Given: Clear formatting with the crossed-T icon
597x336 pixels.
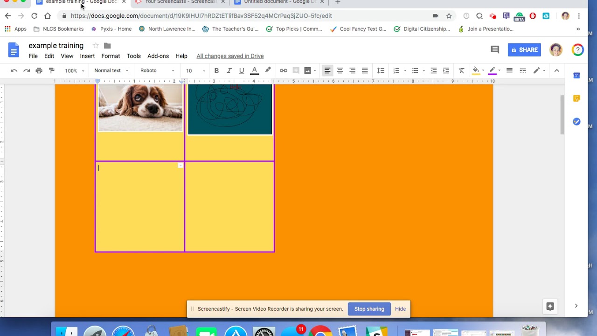Looking at the screenshot, I should tap(461, 70).
